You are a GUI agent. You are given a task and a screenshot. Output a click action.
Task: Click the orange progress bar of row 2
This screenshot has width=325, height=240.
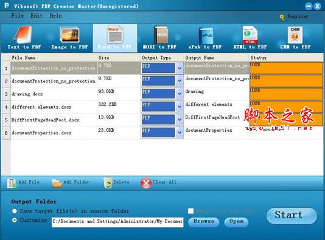pyautogui.click(x=286, y=81)
